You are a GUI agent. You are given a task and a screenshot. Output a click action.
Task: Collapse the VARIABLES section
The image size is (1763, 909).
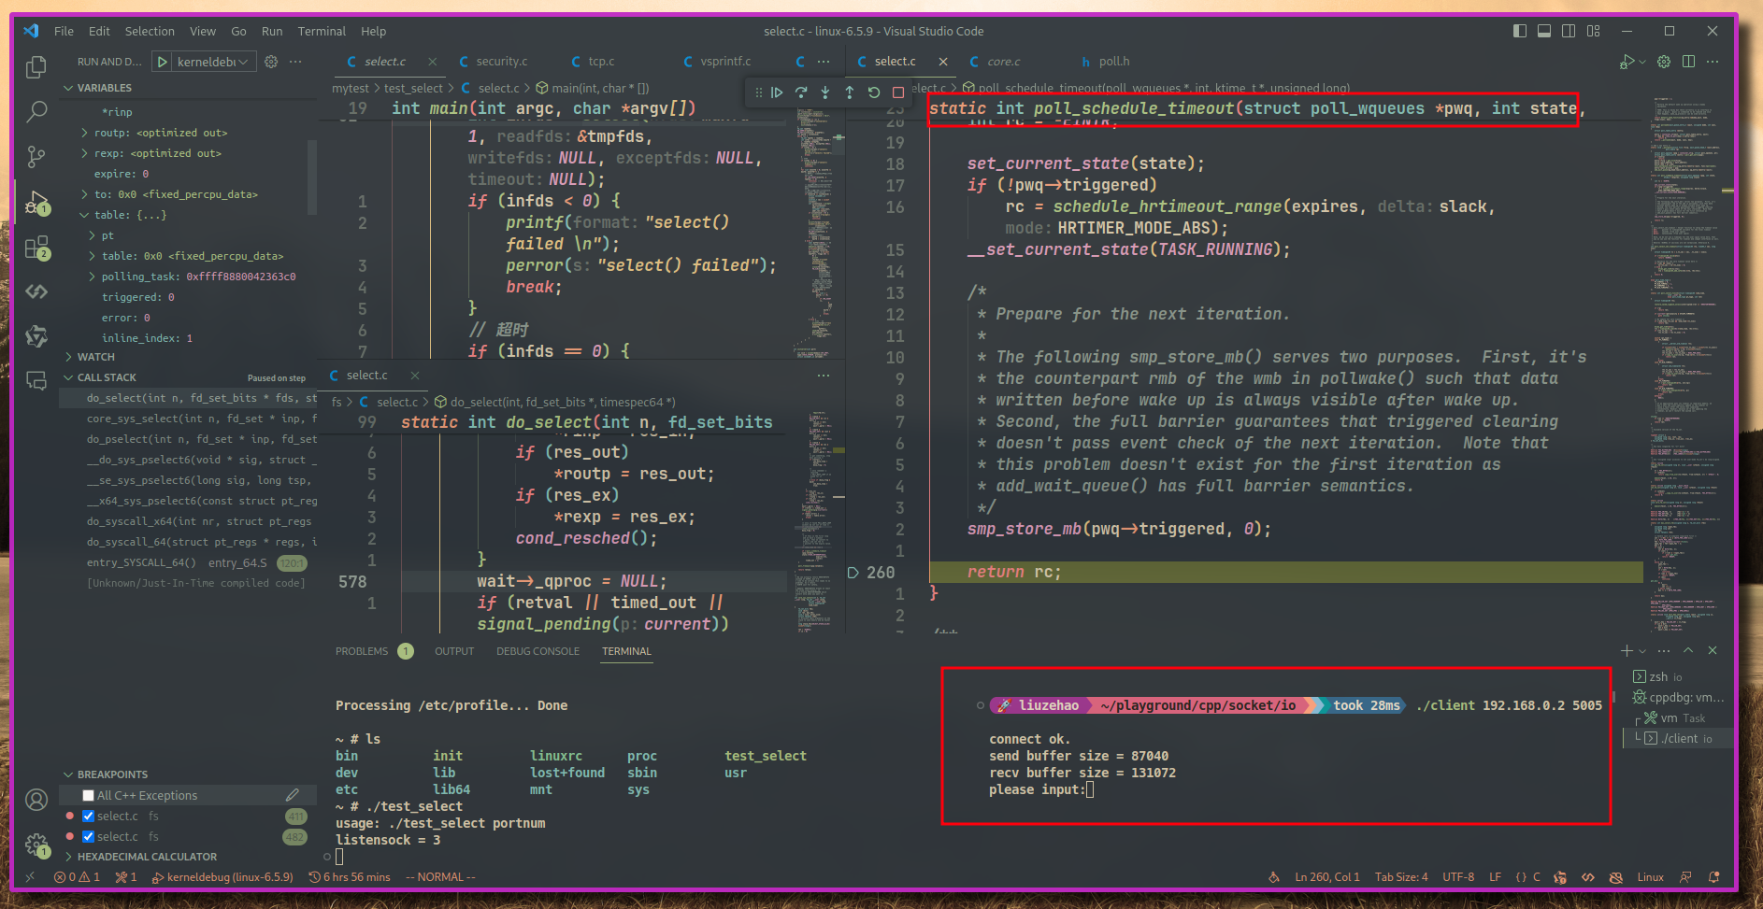point(104,88)
